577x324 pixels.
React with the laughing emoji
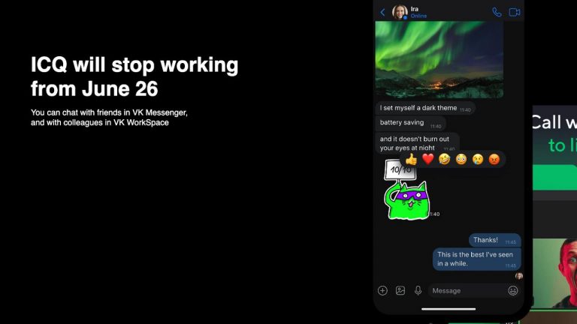coord(445,159)
